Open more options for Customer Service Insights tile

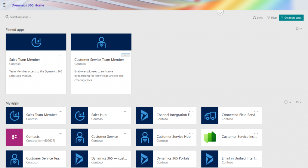[x=256, y=133]
